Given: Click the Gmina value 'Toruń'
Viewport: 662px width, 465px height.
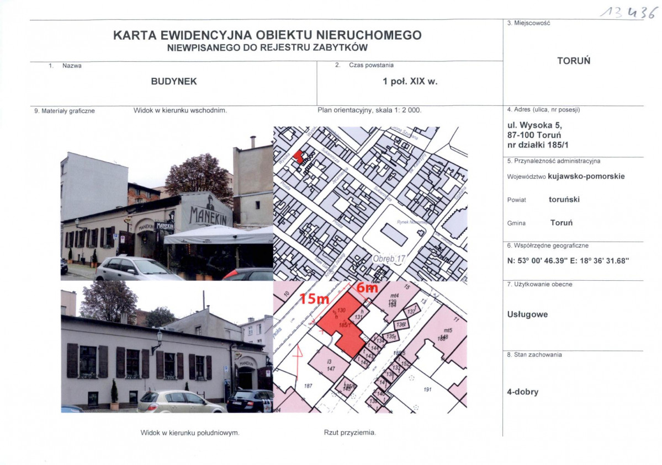Looking at the screenshot, I should click(562, 223).
